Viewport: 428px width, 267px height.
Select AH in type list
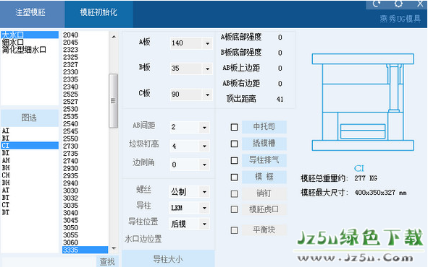(30, 160)
